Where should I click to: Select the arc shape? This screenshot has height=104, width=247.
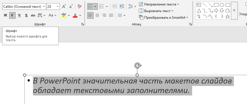[x=204, y=16]
